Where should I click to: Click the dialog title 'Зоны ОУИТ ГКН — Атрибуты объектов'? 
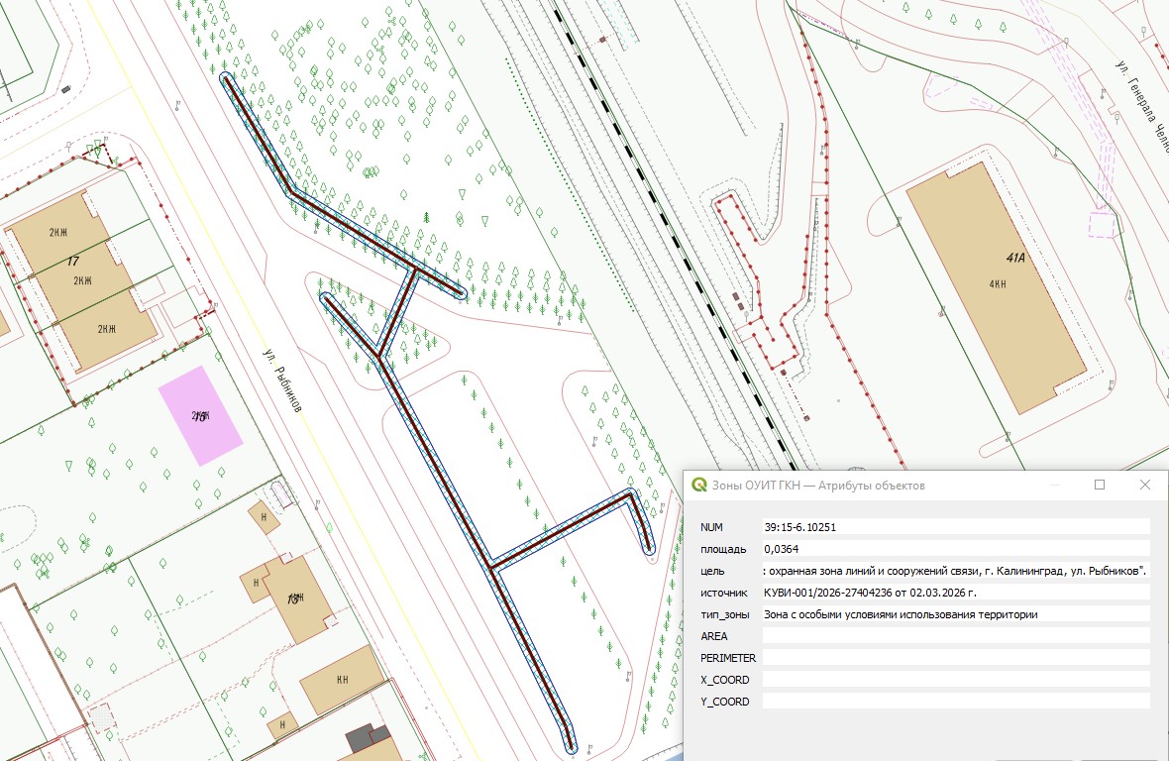pos(817,486)
